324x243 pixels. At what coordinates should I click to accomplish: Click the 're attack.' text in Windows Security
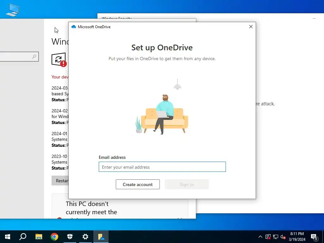tap(265, 104)
